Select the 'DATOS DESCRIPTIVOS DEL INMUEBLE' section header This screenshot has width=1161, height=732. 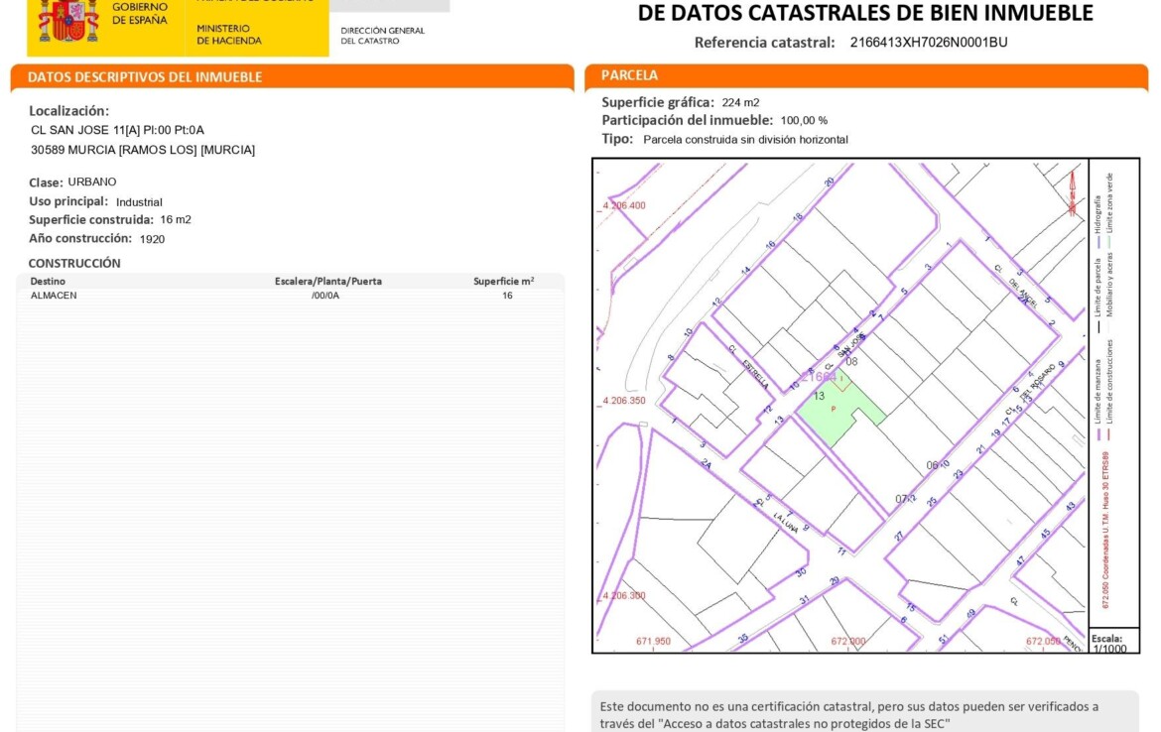(x=145, y=77)
